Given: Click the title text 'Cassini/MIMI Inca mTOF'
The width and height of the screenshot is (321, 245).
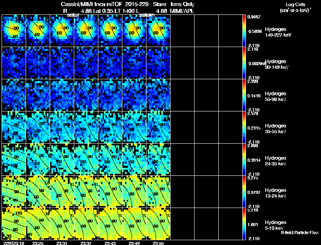Looking at the screenshot, I should click(91, 4).
